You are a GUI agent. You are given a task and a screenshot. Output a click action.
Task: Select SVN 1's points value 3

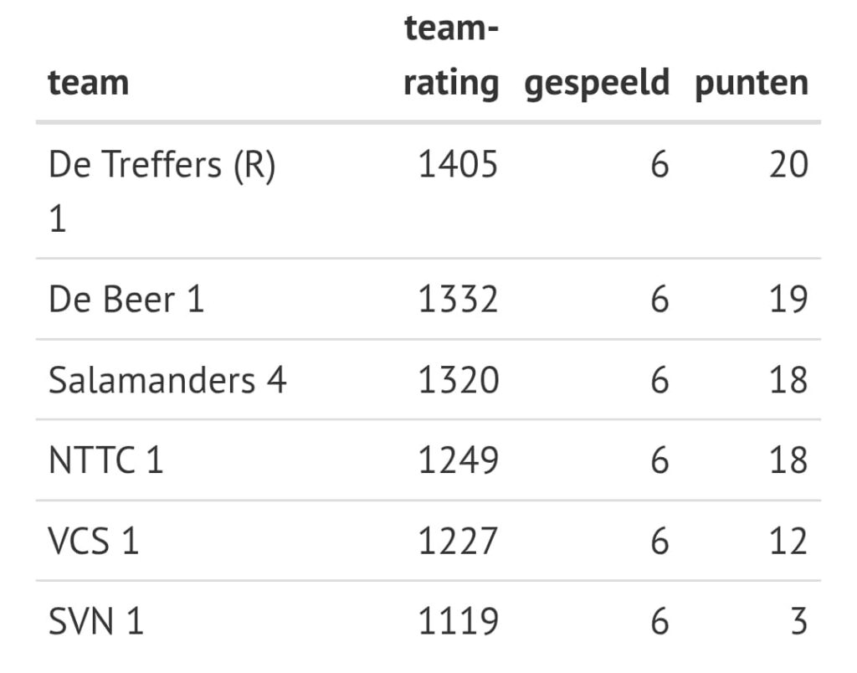(x=798, y=622)
